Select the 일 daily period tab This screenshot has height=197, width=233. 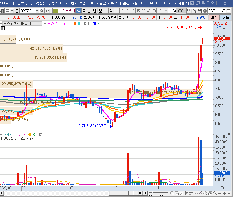click(x=79, y=11)
